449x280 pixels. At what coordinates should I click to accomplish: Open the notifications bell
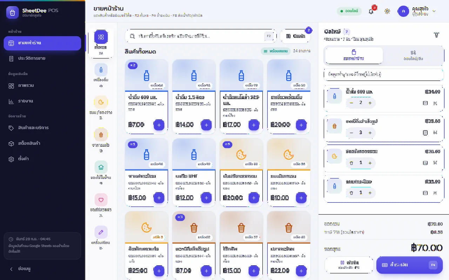tap(371, 11)
